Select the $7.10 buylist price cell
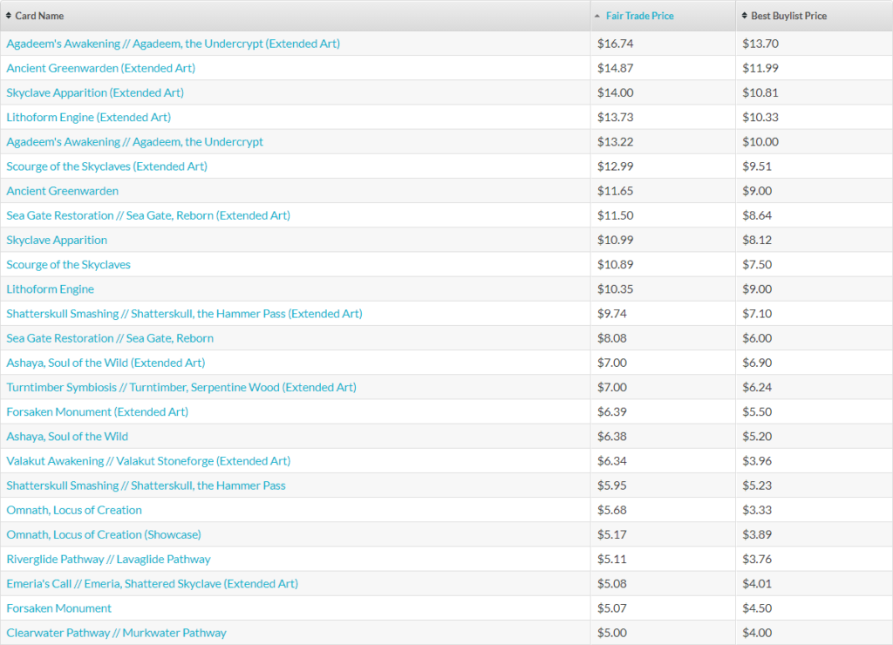893x645 pixels. 815,313
